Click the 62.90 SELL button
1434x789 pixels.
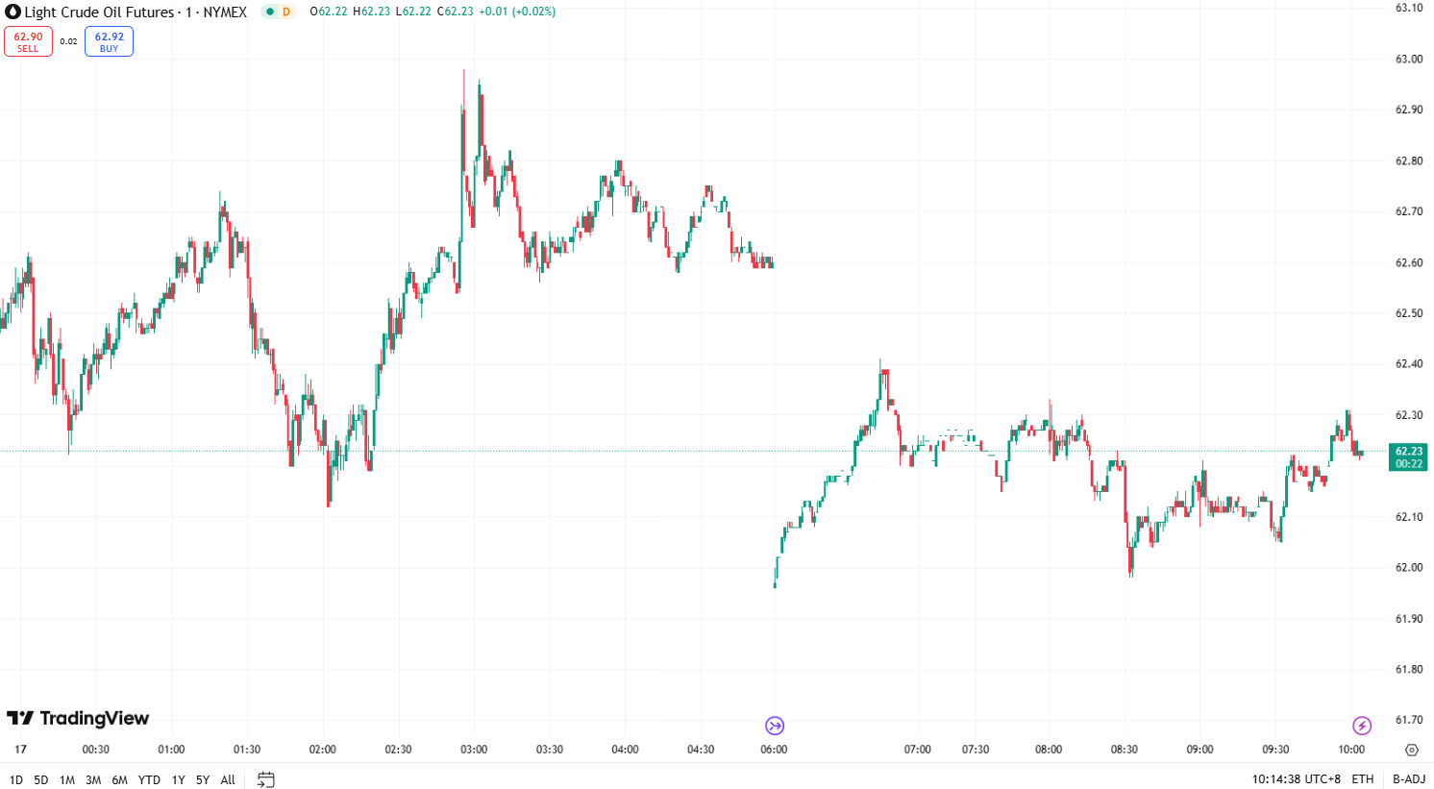(x=29, y=41)
